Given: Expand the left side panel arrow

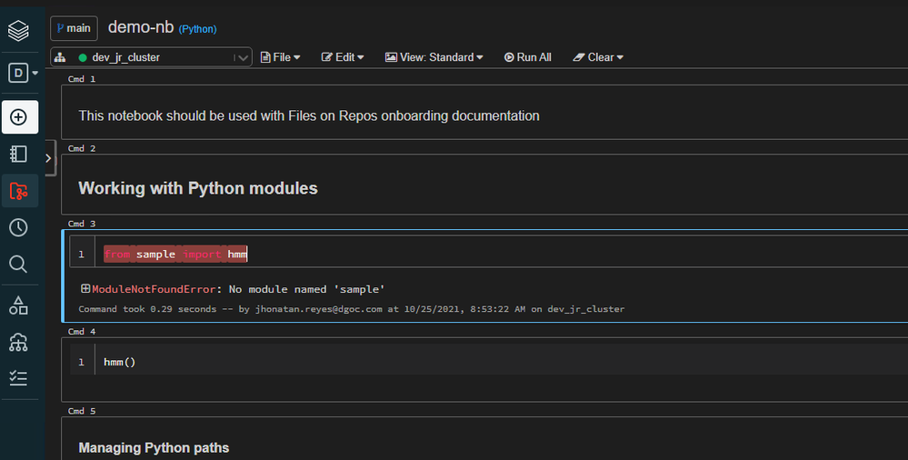Looking at the screenshot, I should (48, 157).
